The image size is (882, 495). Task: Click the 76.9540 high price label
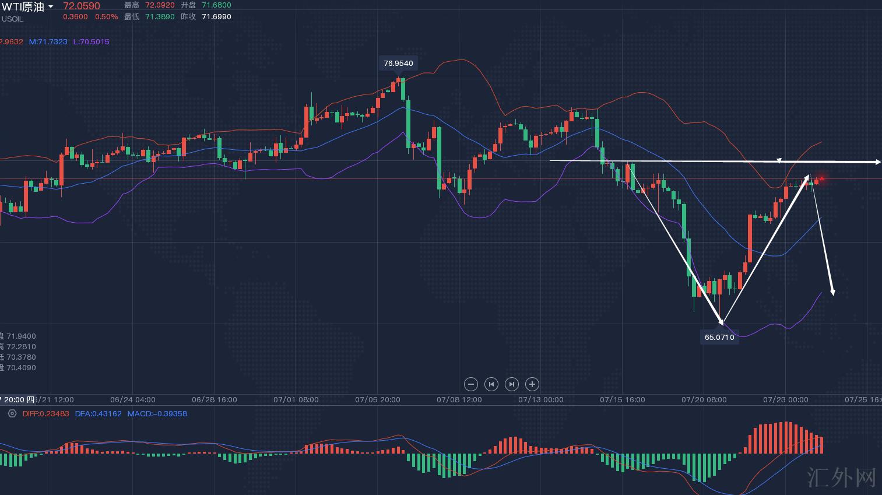pyautogui.click(x=399, y=63)
